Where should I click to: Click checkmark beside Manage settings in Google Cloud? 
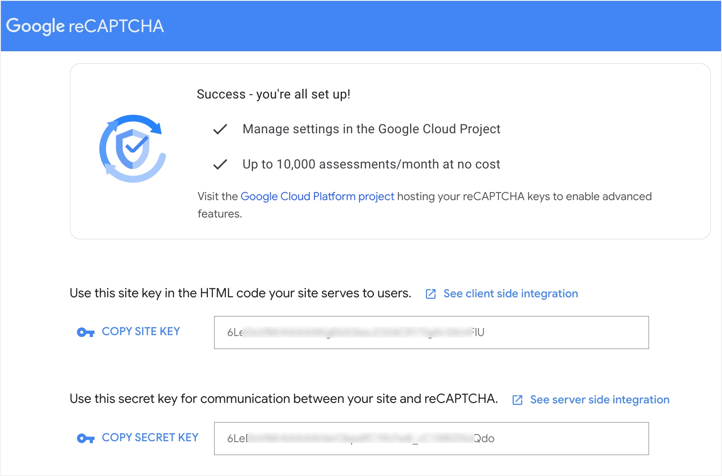pyautogui.click(x=220, y=129)
